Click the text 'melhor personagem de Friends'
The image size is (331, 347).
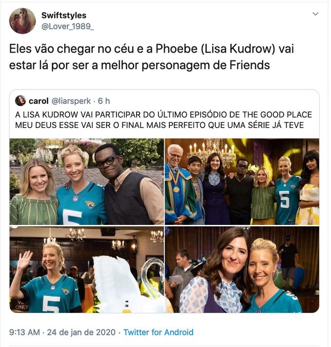click(185, 65)
